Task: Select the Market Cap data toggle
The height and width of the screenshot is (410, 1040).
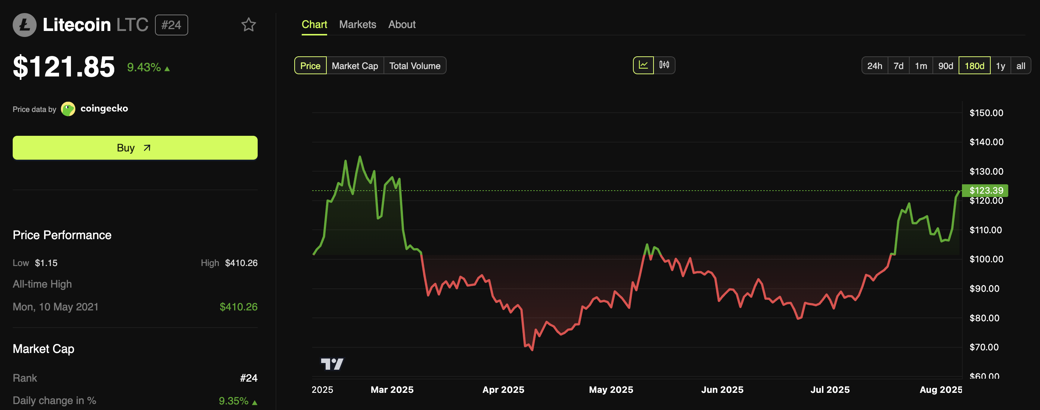Action: point(354,66)
